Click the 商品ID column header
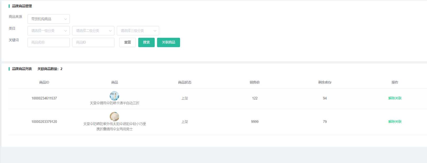Image resolution: width=427 pixels, height=163 pixels. 44,82
